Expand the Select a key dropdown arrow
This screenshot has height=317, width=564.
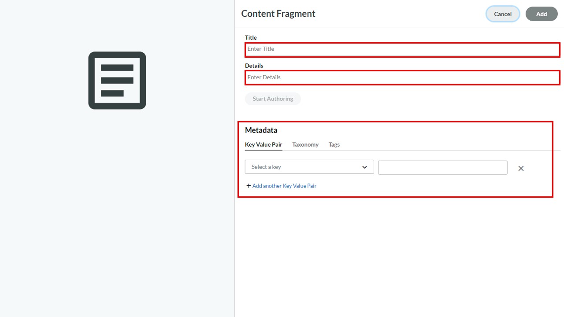click(x=364, y=167)
